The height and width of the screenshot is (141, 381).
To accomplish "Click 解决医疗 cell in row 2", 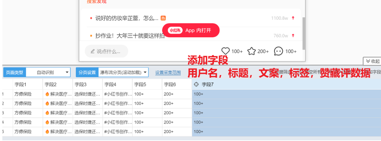I will pos(58,104).
